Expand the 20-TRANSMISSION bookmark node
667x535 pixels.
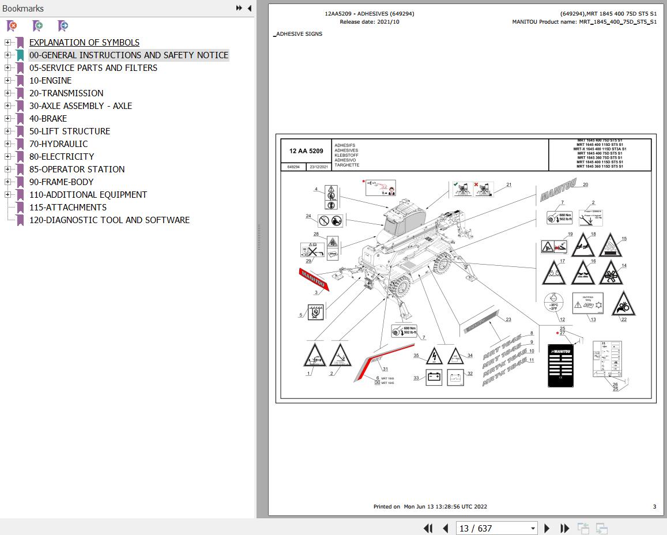7,93
